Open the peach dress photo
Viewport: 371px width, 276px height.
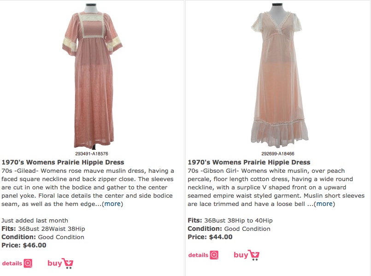coord(279,76)
